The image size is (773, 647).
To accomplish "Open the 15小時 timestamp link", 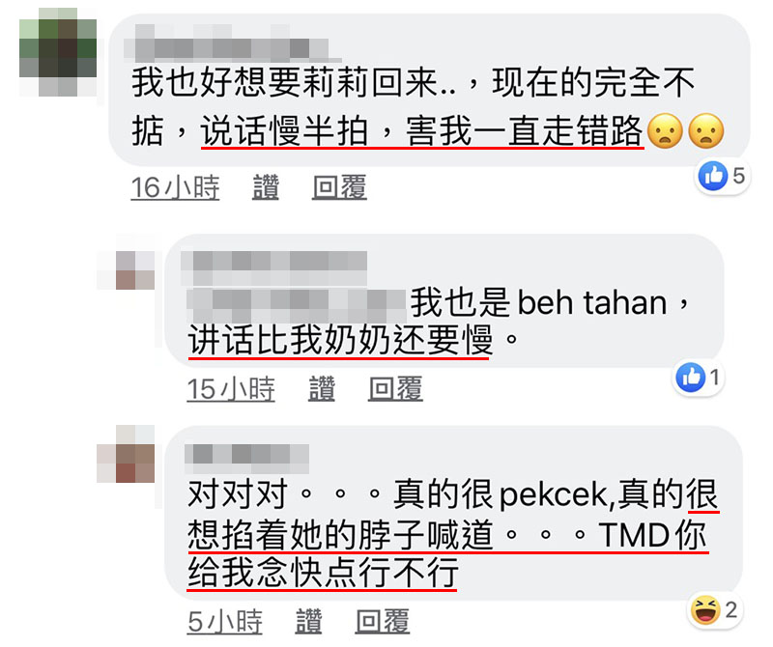I will [x=231, y=389].
